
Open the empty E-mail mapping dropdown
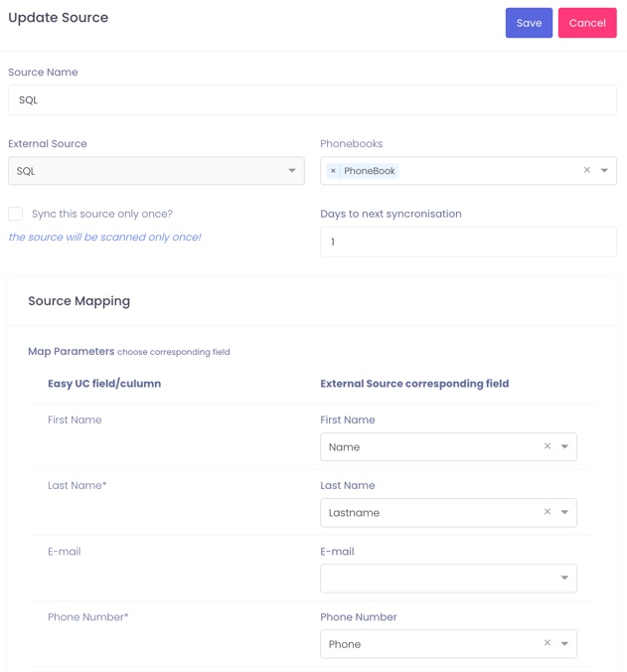click(x=448, y=579)
